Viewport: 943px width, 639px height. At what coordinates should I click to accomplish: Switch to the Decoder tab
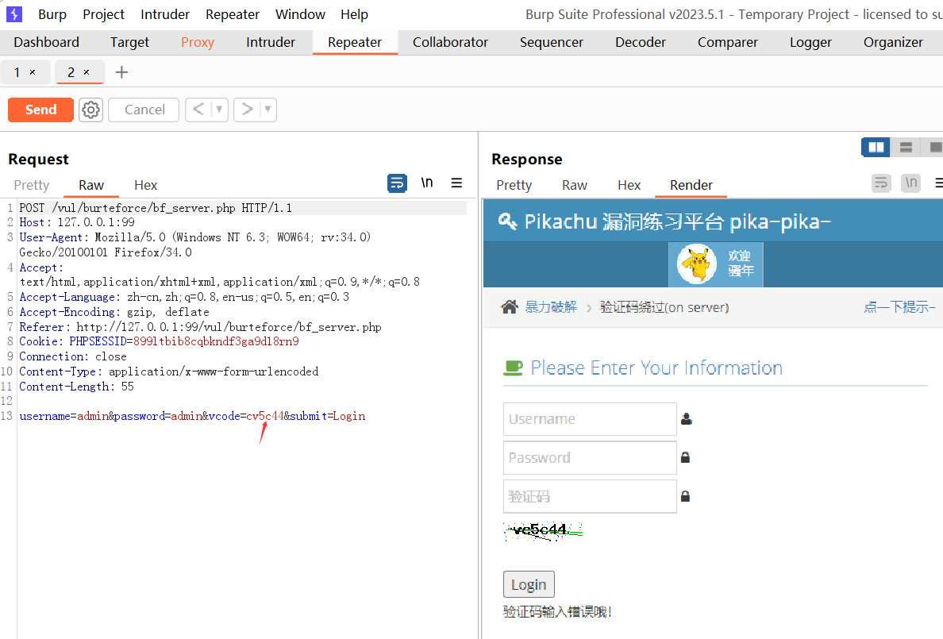[x=641, y=42]
